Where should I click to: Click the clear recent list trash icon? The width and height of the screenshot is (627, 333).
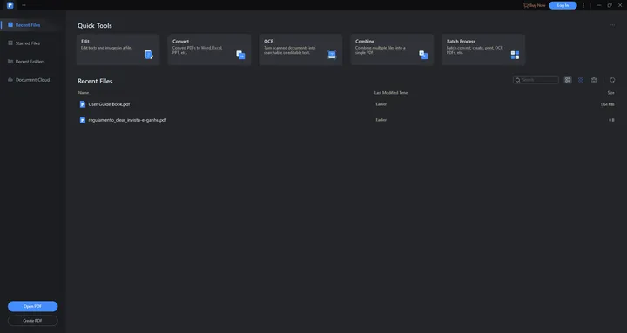[594, 80]
